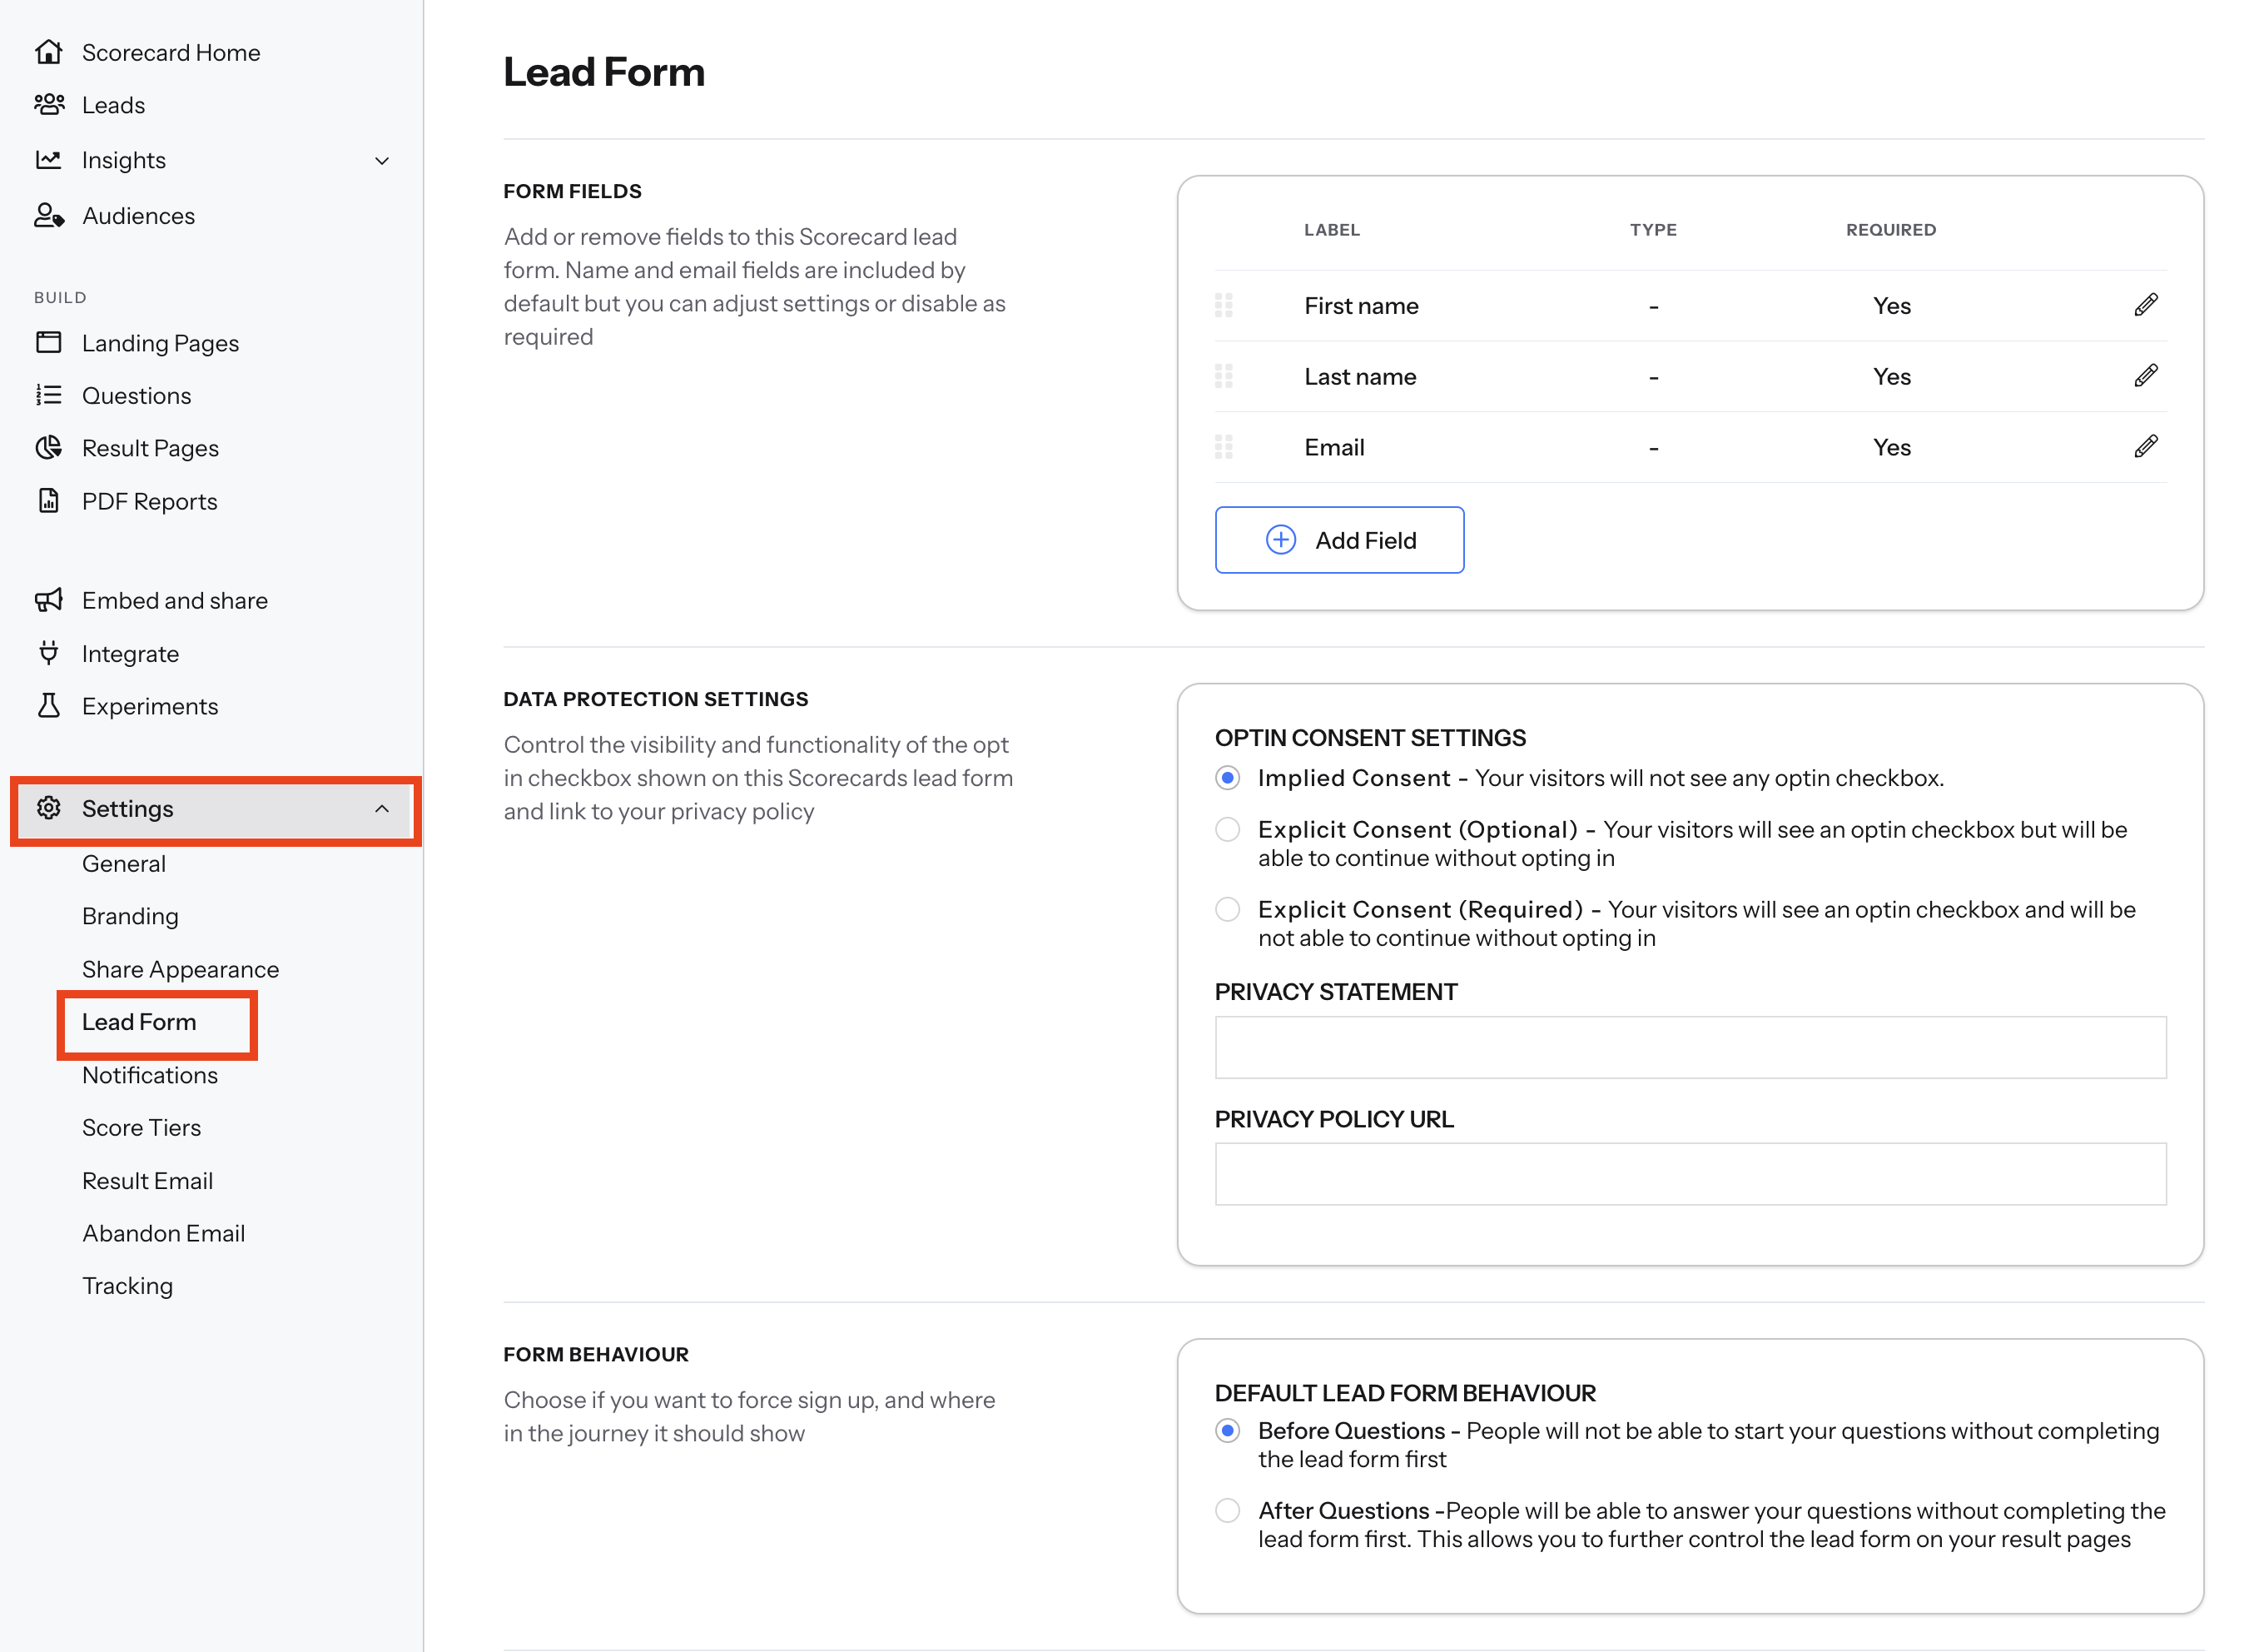2254x1652 pixels.
Task: Collapse the Settings submenu chevron
Action: 382,808
